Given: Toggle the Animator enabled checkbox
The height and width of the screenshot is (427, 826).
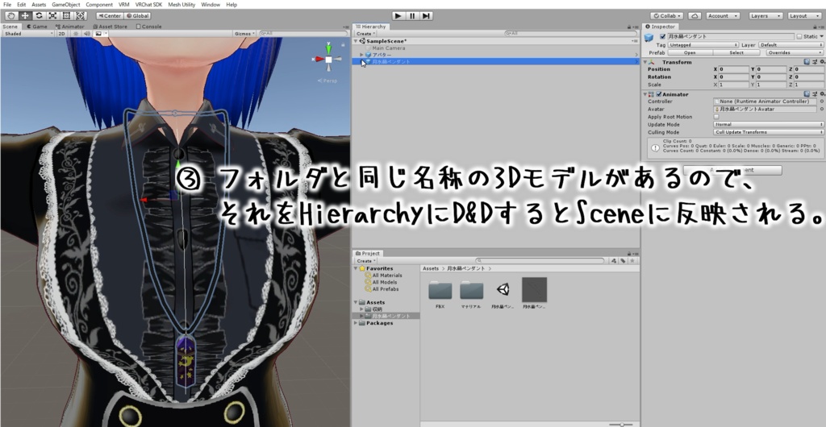Looking at the screenshot, I should pyautogui.click(x=658, y=94).
